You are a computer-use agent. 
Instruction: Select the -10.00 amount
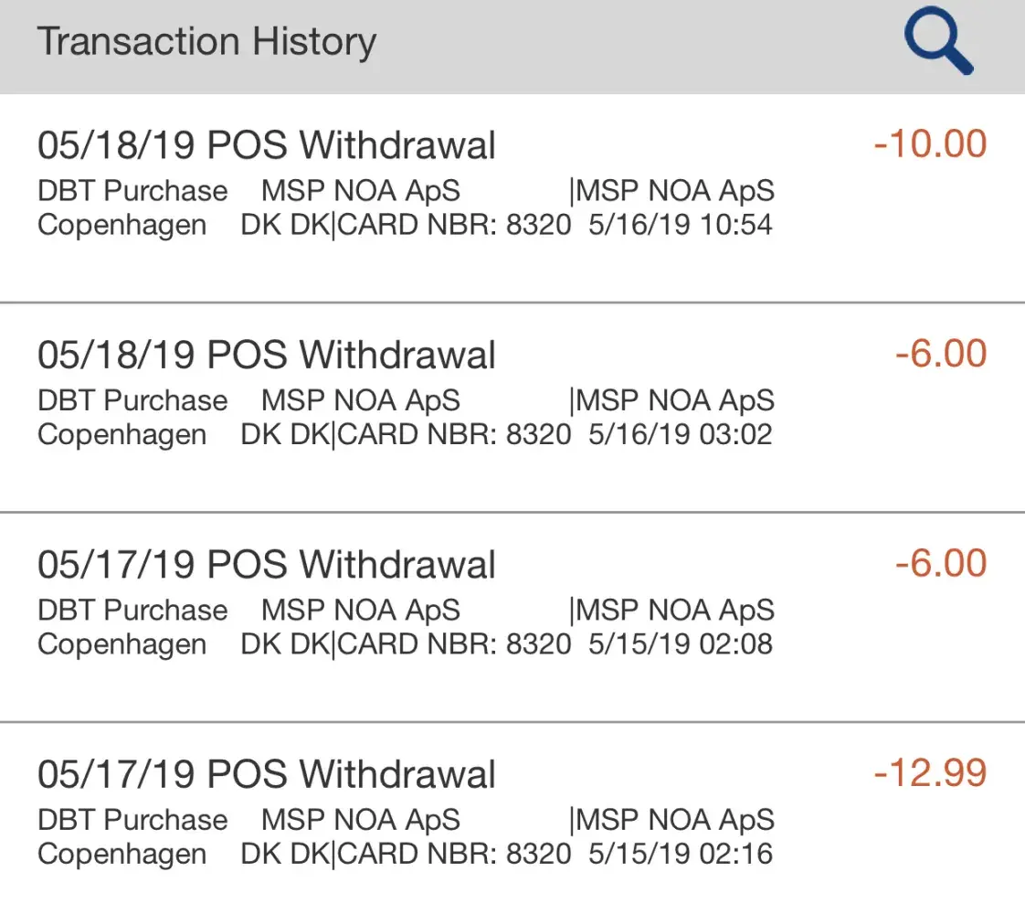(x=930, y=144)
